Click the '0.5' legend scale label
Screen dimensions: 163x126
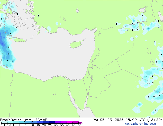[9, 125]
